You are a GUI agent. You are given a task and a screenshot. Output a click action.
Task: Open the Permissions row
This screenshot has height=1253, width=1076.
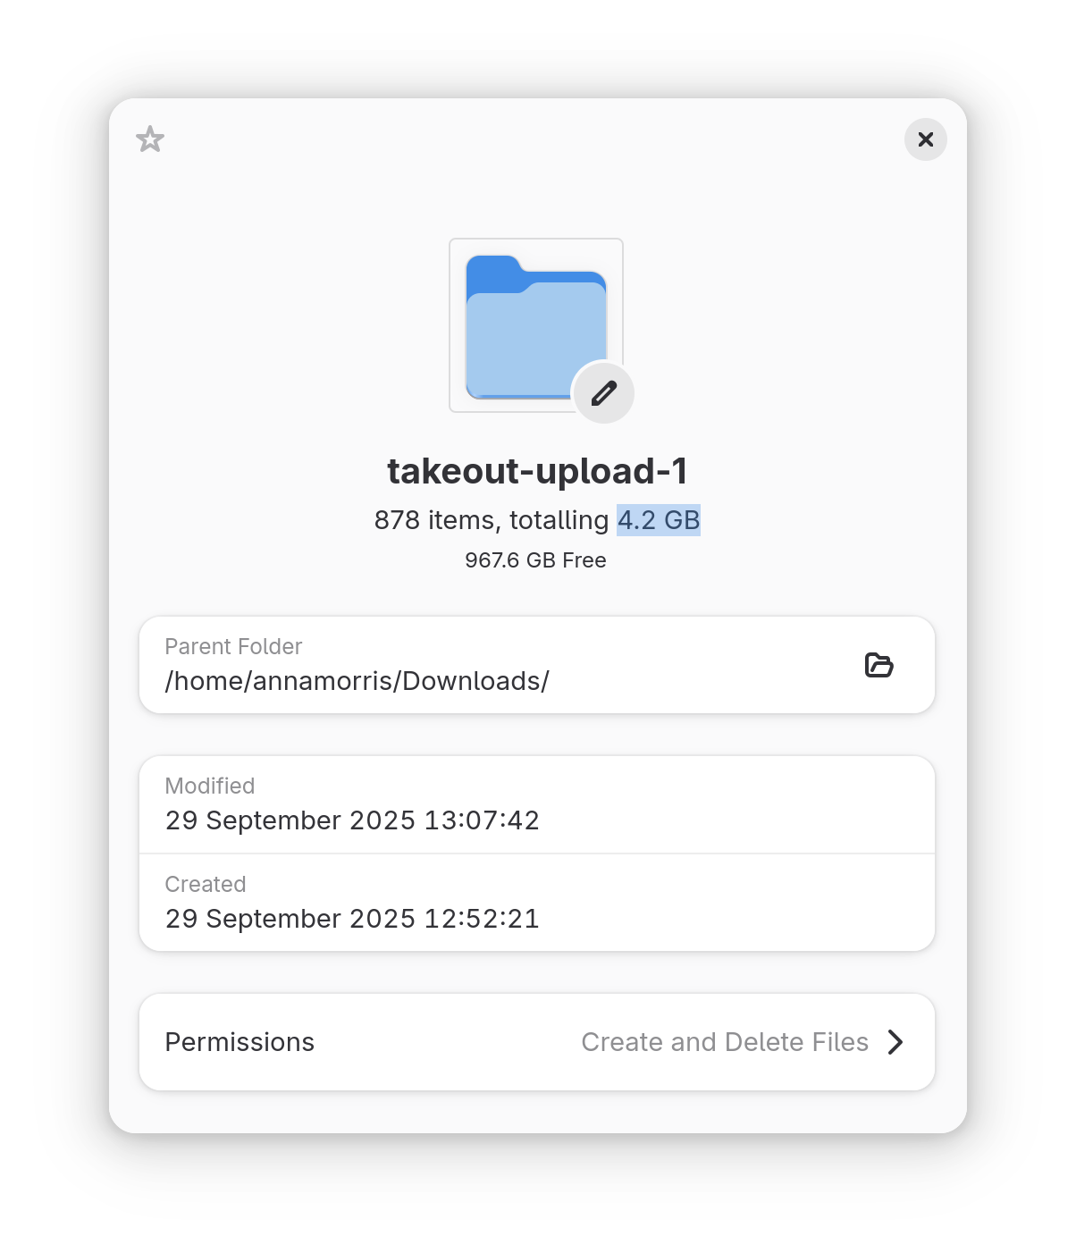click(x=537, y=1042)
